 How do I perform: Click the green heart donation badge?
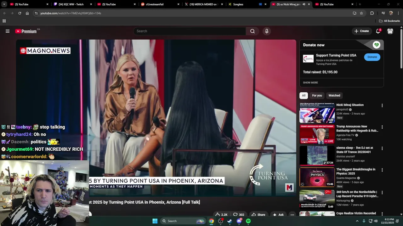pyautogui.click(x=377, y=45)
